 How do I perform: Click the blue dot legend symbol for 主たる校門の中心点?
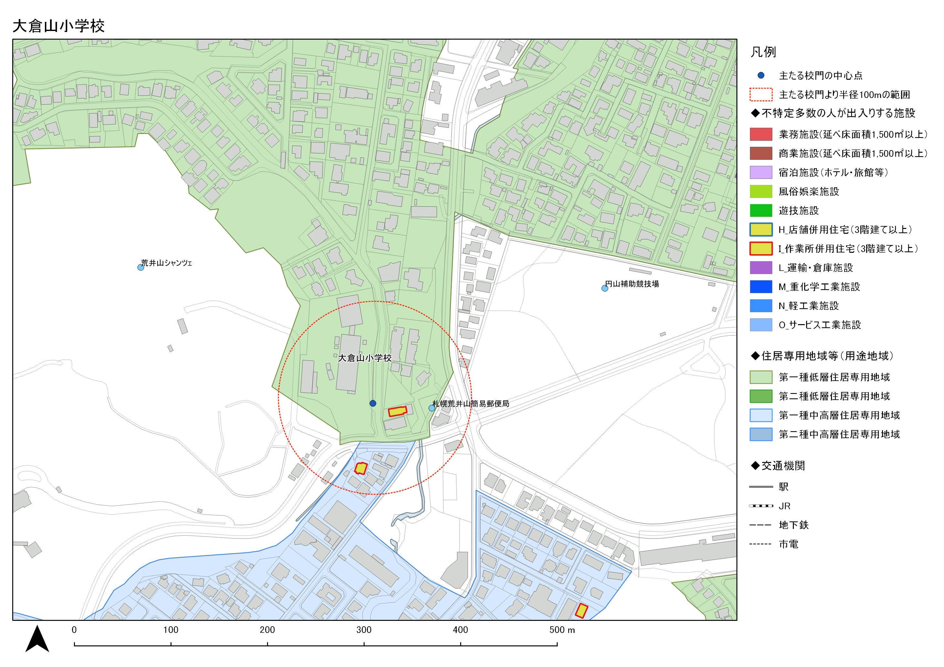pyautogui.click(x=761, y=75)
